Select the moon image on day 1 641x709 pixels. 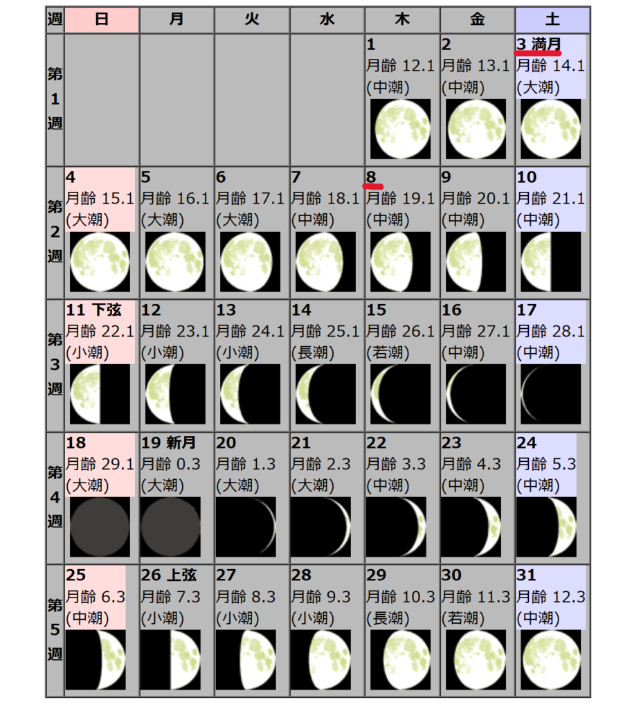coord(400,129)
